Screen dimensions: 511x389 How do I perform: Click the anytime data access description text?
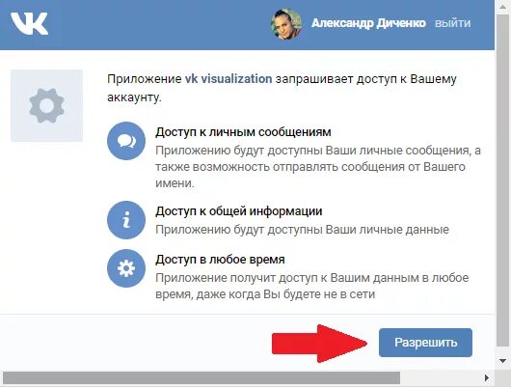[x=311, y=287]
